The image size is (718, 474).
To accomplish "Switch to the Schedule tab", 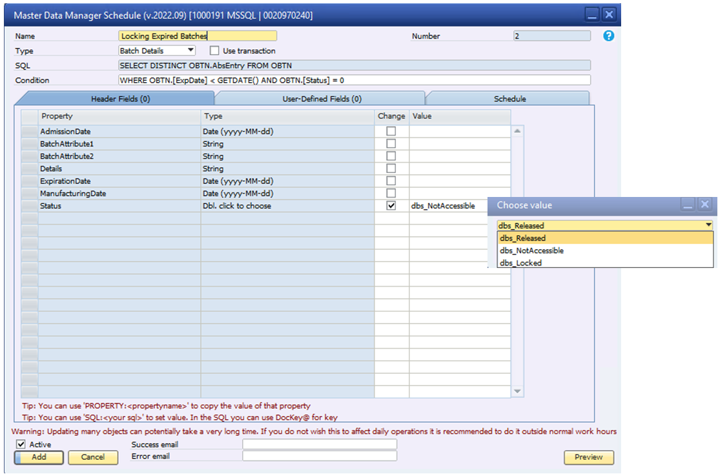I will tap(509, 98).
